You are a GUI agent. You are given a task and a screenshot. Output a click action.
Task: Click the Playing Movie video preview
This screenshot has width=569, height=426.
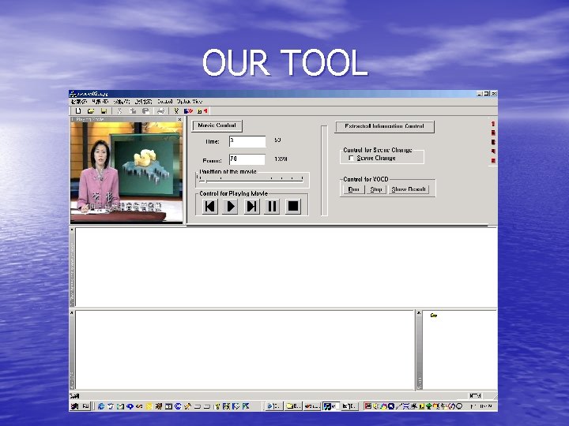point(126,172)
